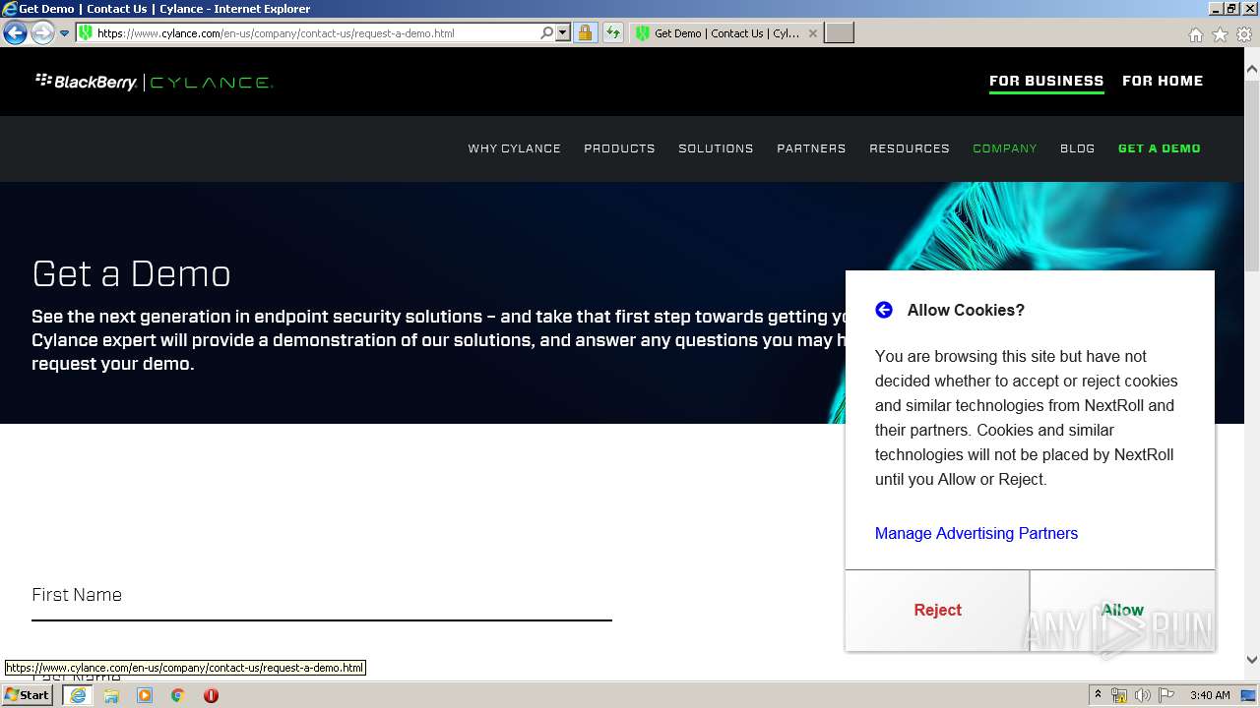Go to the BLOG link
This screenshot has width=1260, height=708.
1078,148
